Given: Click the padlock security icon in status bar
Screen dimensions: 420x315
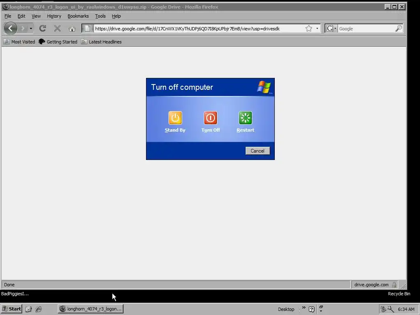Looking at the screenshot, I should [394, 285].
